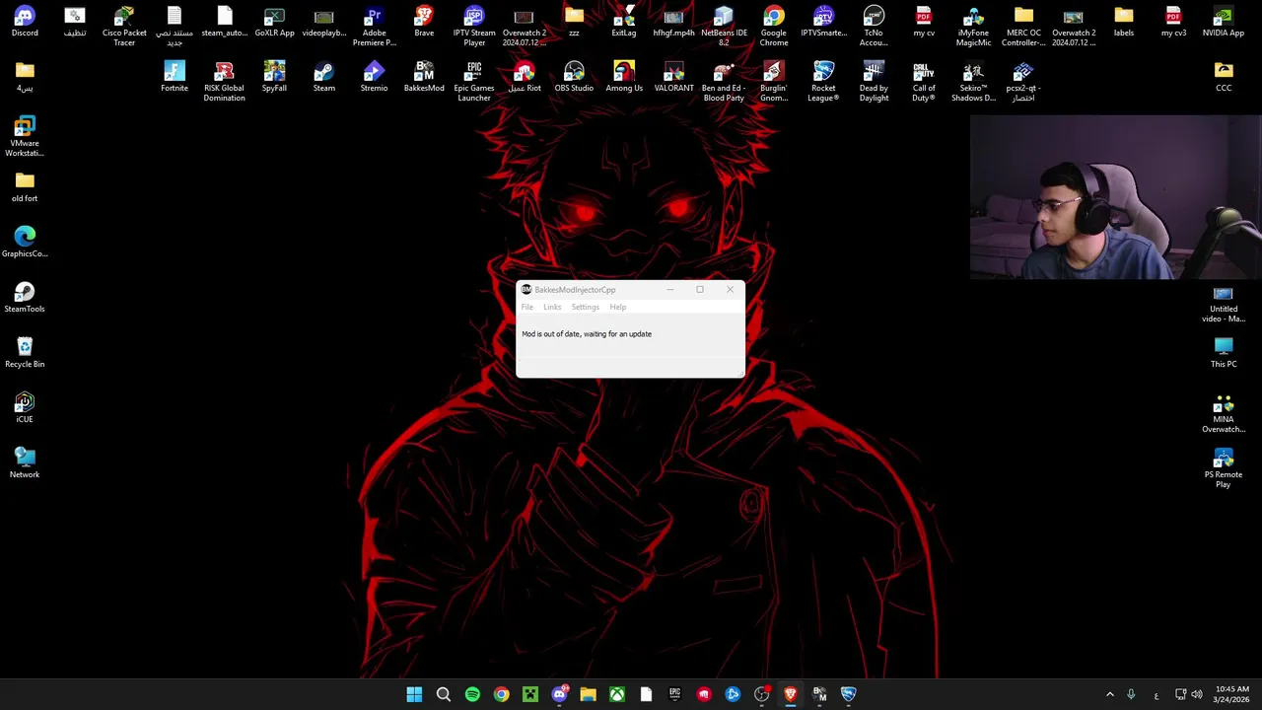The image size is (1262, 710).
Task: Select the BakkesMod desktop shortcut
Action: 424,77
